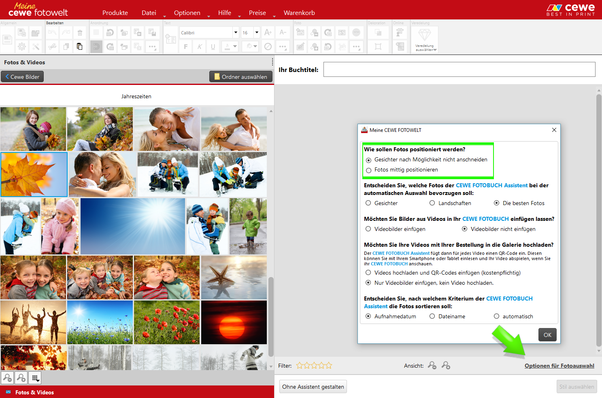
Task: Click the copy icon in Bearbeiten
Action: (x=66, y=47)
